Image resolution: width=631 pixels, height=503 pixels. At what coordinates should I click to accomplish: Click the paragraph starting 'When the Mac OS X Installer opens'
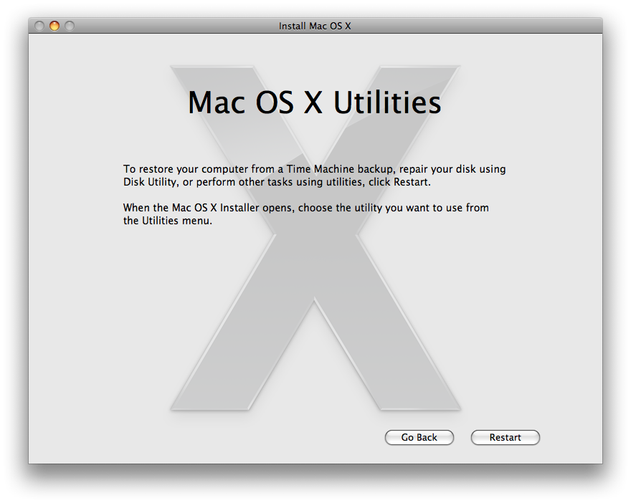(306, 214)
